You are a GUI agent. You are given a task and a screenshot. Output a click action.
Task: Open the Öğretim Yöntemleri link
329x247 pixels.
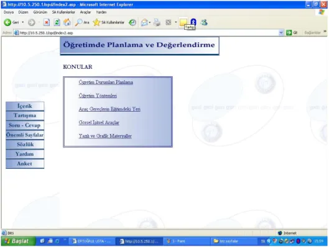point(98,96)
